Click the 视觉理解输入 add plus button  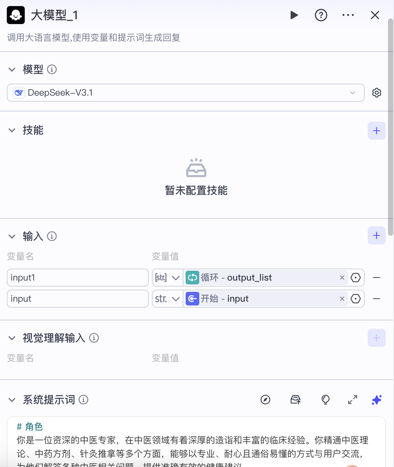377,338
